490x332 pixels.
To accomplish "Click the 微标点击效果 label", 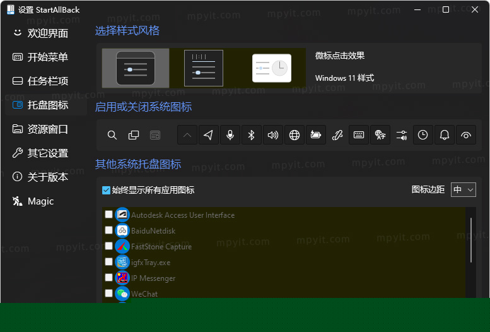I will tap(340, 56).
